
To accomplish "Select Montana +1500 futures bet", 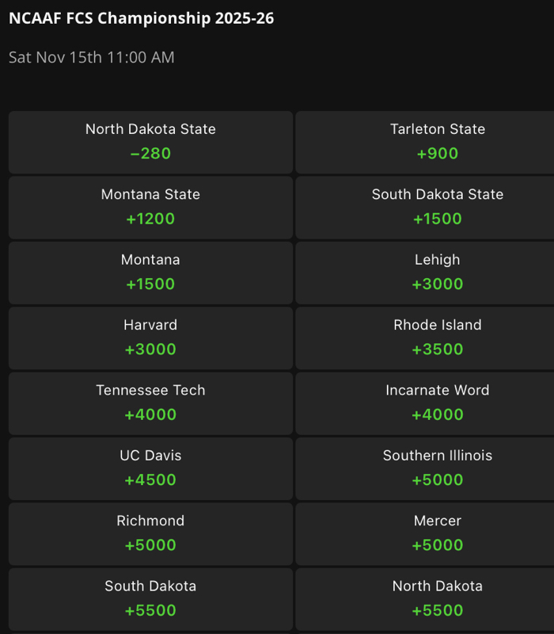I will 150,273.
